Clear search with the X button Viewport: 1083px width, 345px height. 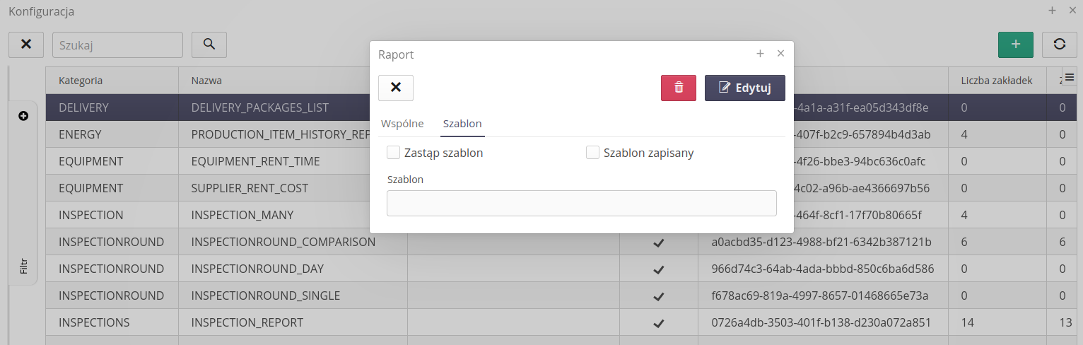26,44
